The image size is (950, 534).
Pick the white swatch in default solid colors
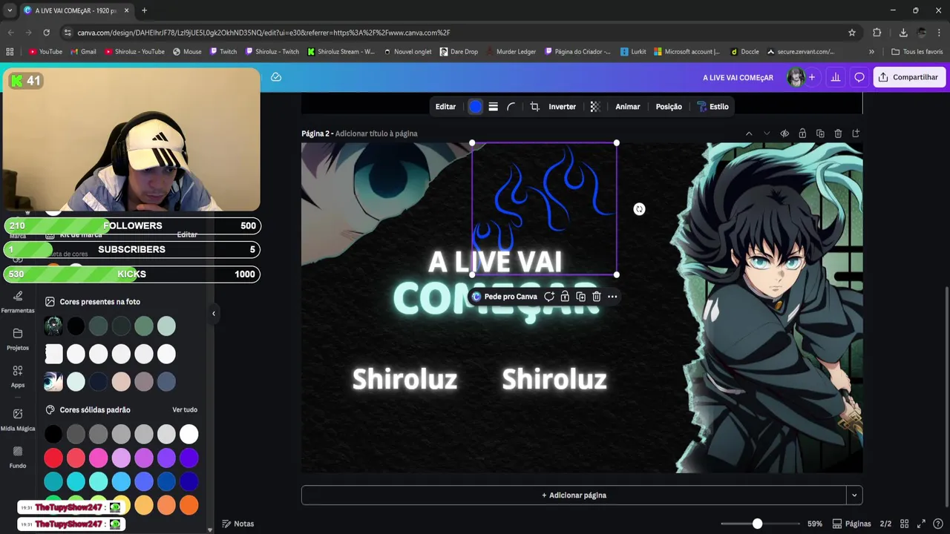pos(189,434)
